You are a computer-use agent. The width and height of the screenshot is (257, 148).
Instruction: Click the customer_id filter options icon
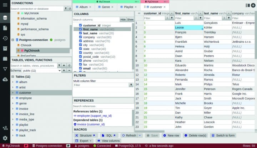[x=167, y=18]
